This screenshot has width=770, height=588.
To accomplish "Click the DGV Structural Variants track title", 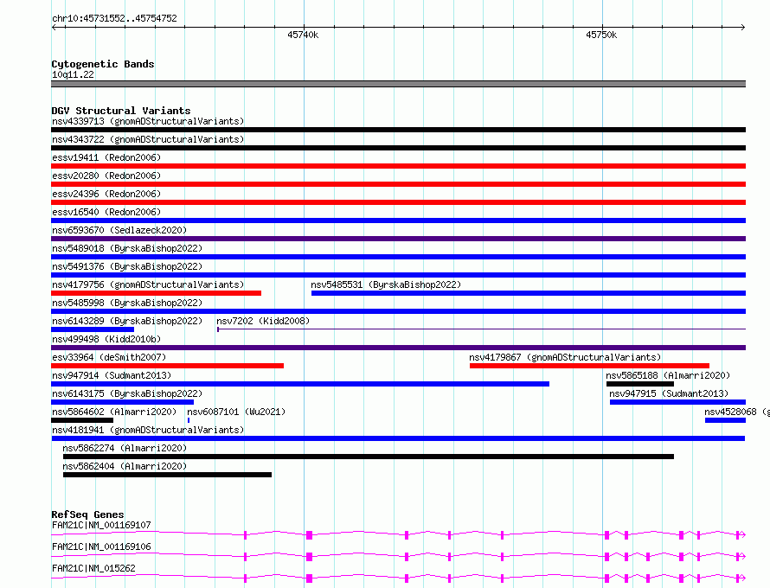I will [121, 111].
